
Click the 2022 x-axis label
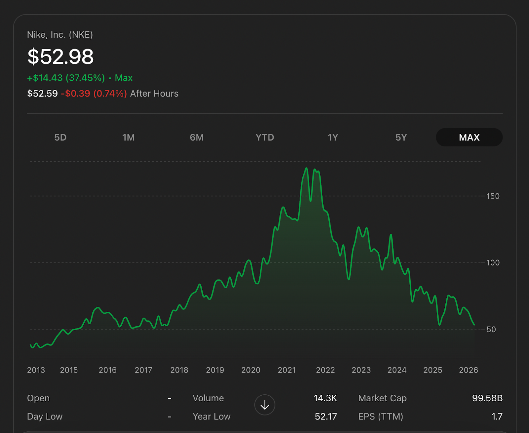tap(326, 370)
